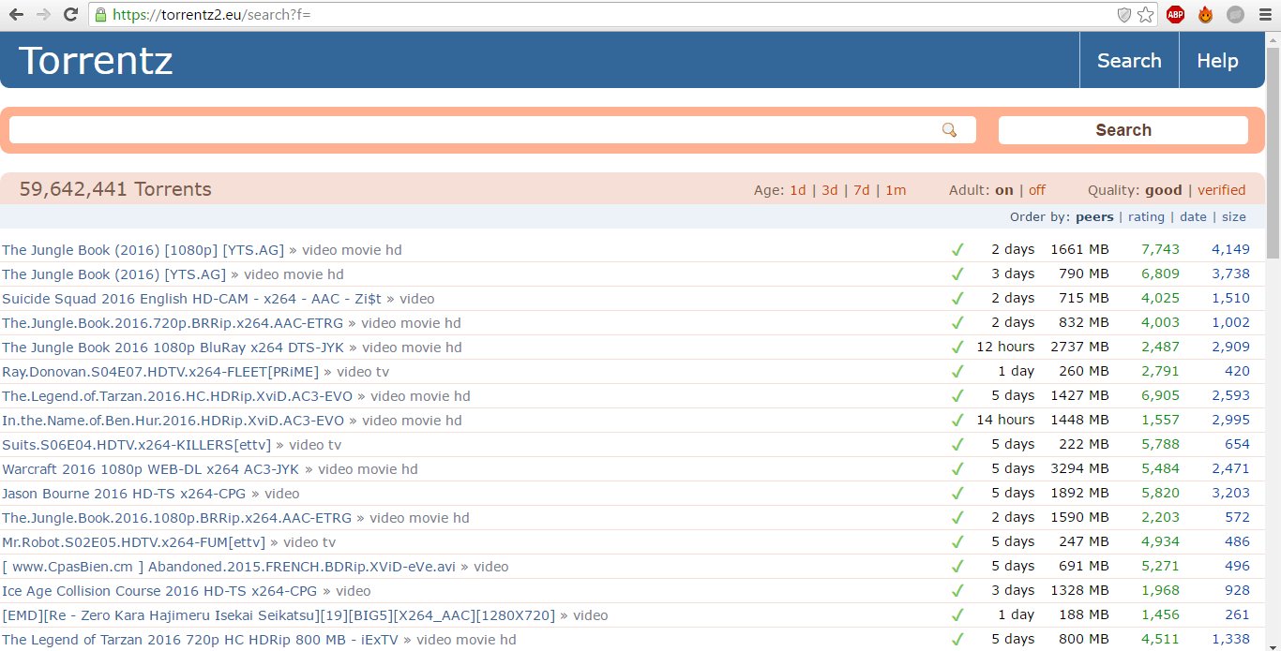This screenshot has height=651, width=1281.
Task: Turn the Adult filter on
Action: click(1004, 190)
